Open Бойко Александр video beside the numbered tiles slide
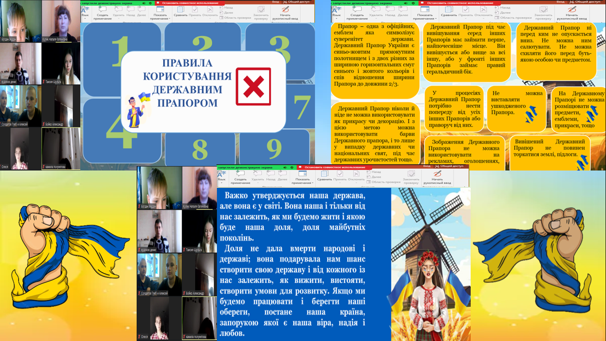This screenshot has width=606, height=341. [x=61, y=106]
